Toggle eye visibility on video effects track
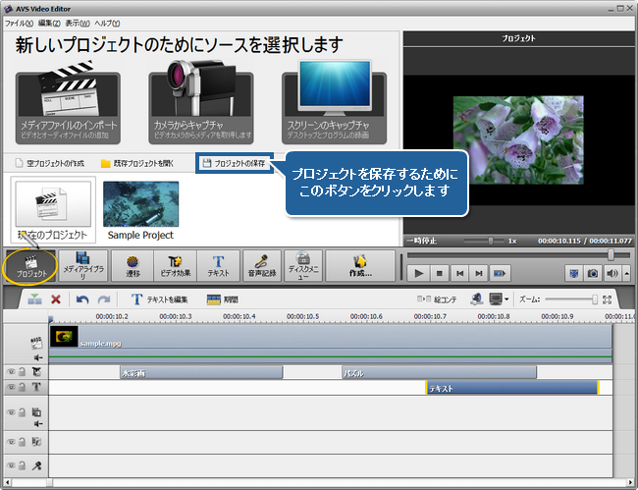This screenshot has width=638, height=490. click(x=11, y=372)
